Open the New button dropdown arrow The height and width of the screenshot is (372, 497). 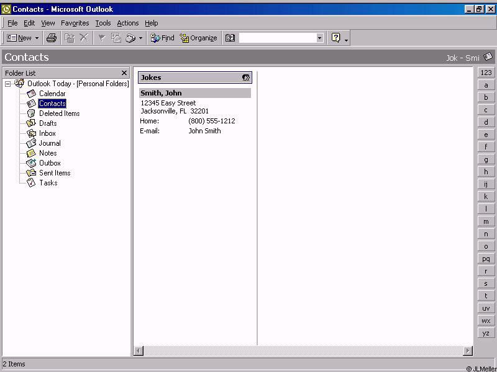(37, 38)
